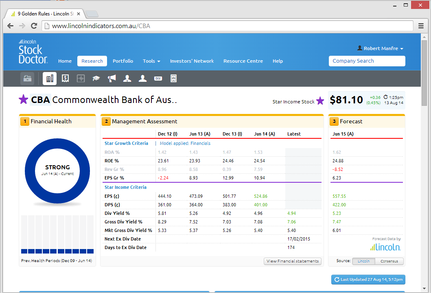Image resolution: width=431 pixels, height=293 pixels.
Task: Click the $81.10 share price
Action: pyautogui.click(x=346, y=100)
